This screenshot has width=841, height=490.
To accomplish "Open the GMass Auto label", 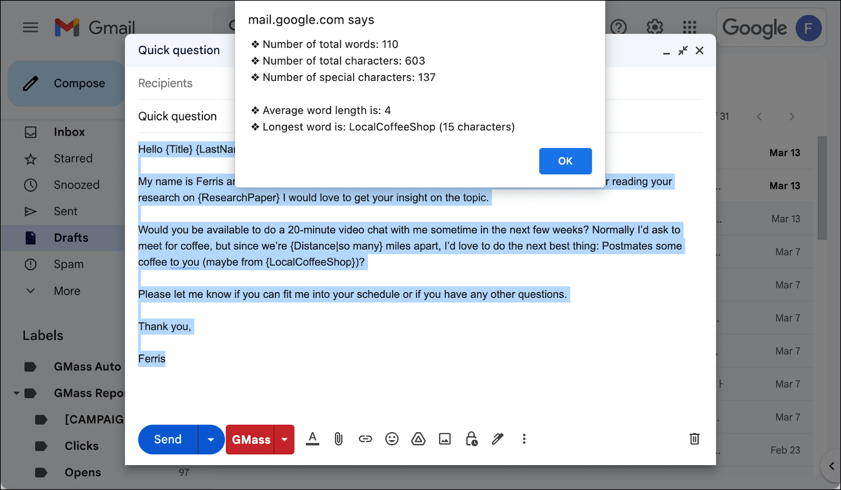I will coord(87,367).
